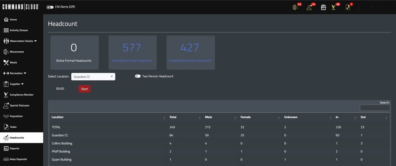
Task: Click the total value 249
Action: (172, 127)
